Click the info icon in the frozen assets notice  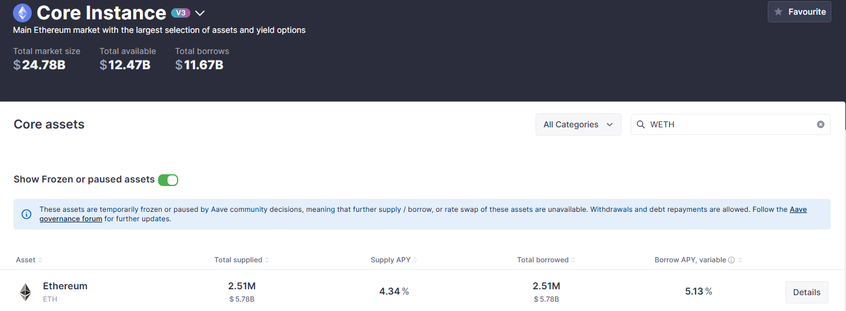[x=26, y=214]
